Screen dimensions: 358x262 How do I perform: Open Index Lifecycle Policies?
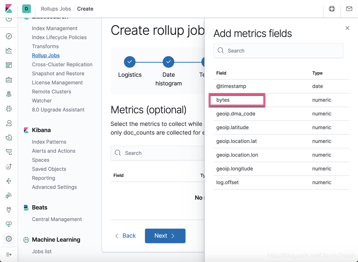click(59, 37)
